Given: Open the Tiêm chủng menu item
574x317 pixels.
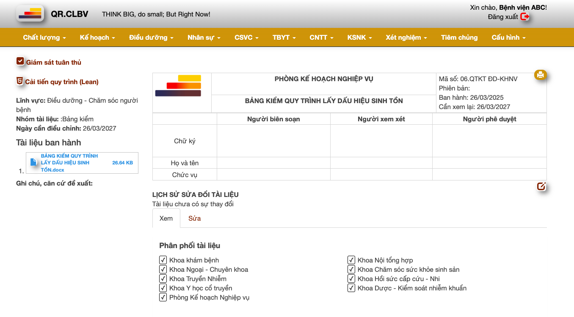Looking at the screenshot, I should [x=459, y=38].
